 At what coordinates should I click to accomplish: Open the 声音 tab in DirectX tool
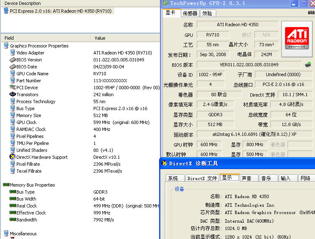[248, 178]
